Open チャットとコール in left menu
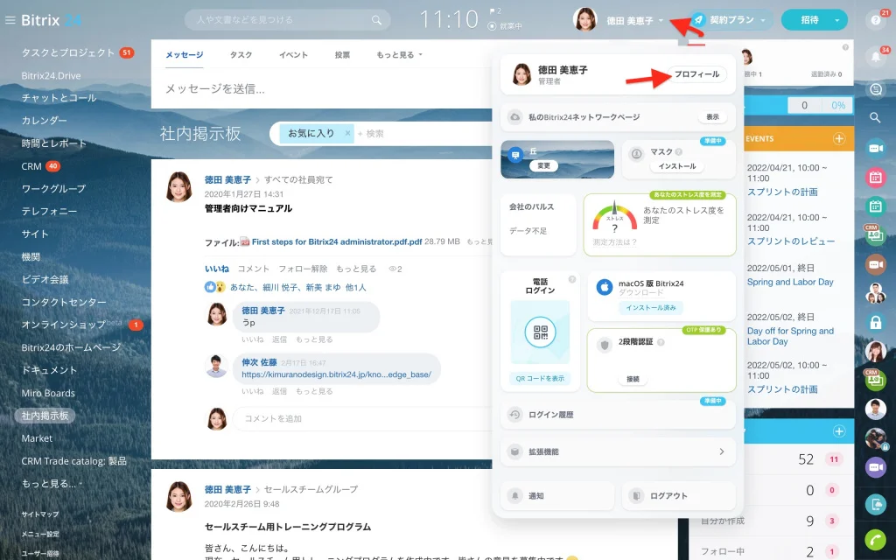The image size is (896, 560). [59, 98]
